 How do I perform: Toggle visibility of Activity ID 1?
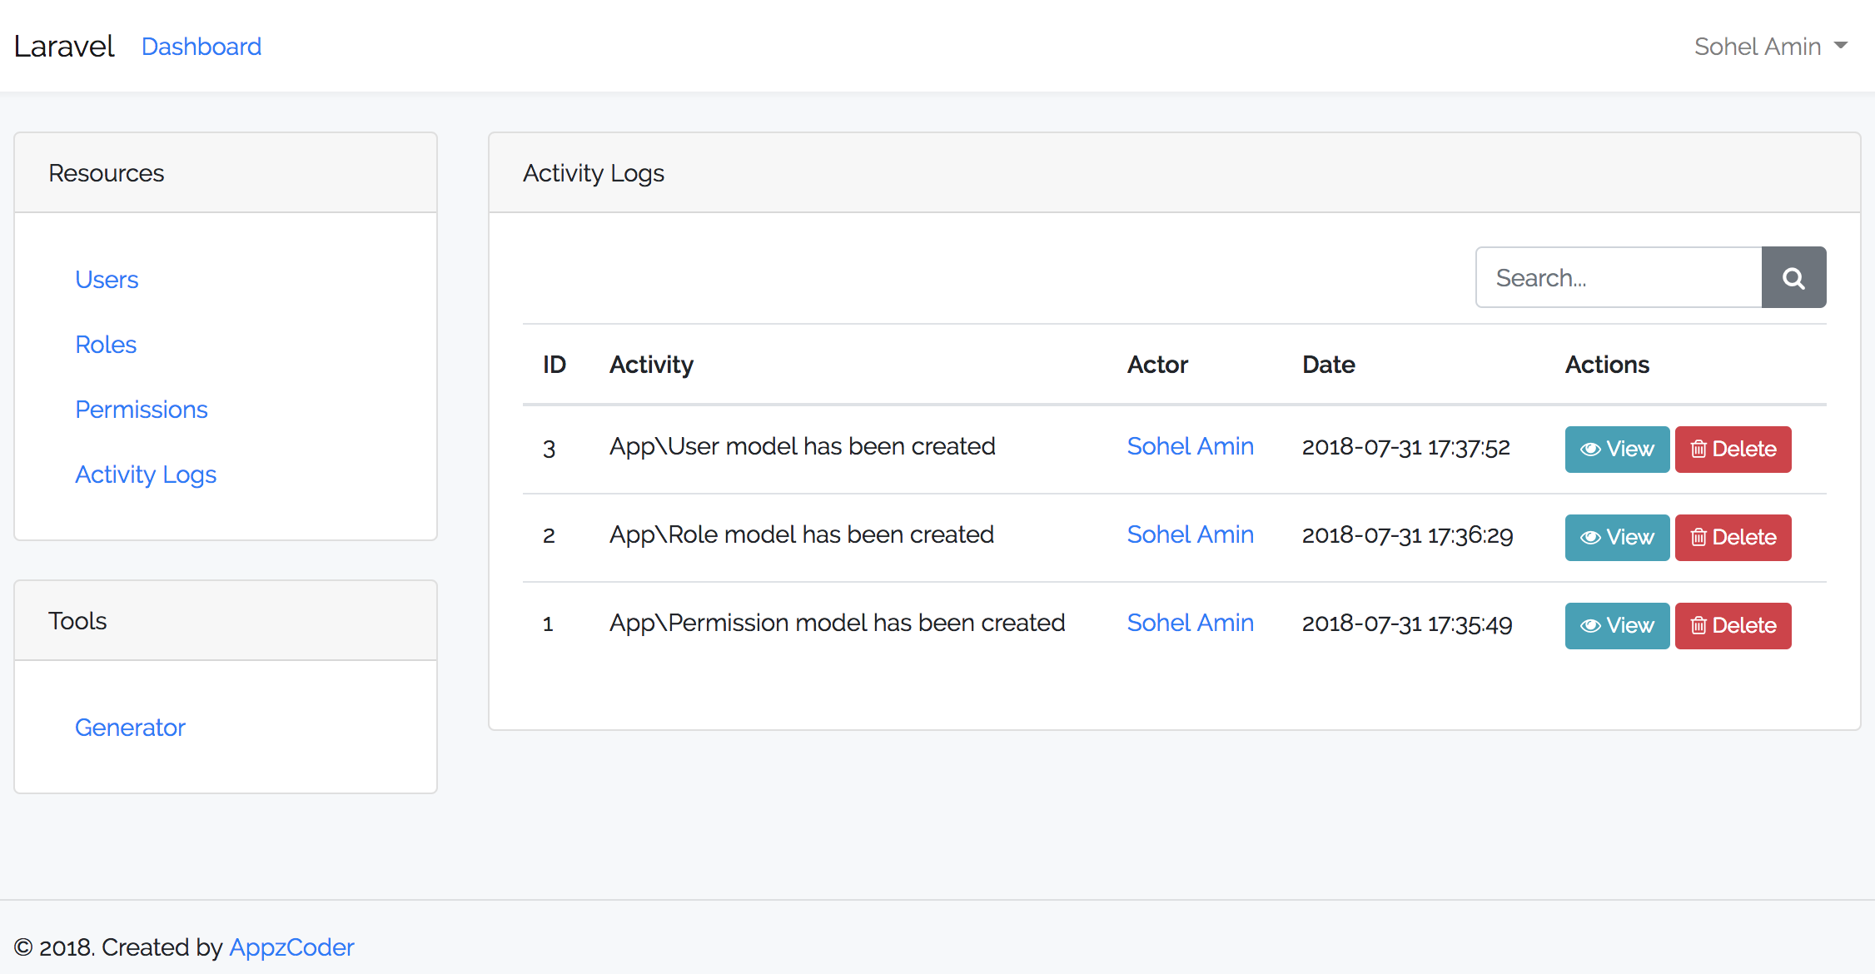point(1616,624)
